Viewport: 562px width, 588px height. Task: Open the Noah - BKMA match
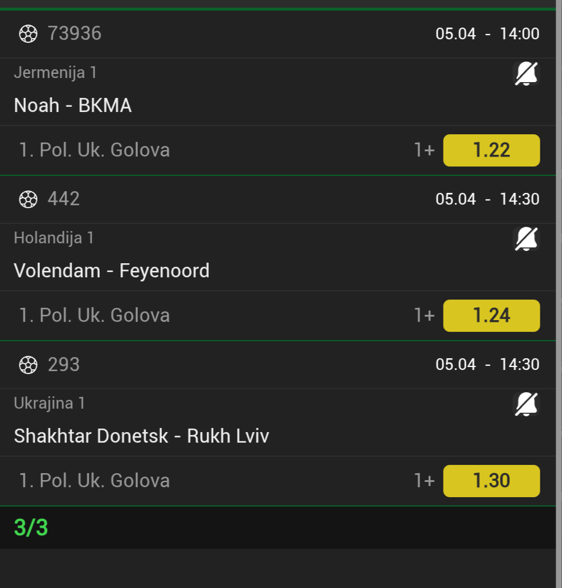coord(73,106)
